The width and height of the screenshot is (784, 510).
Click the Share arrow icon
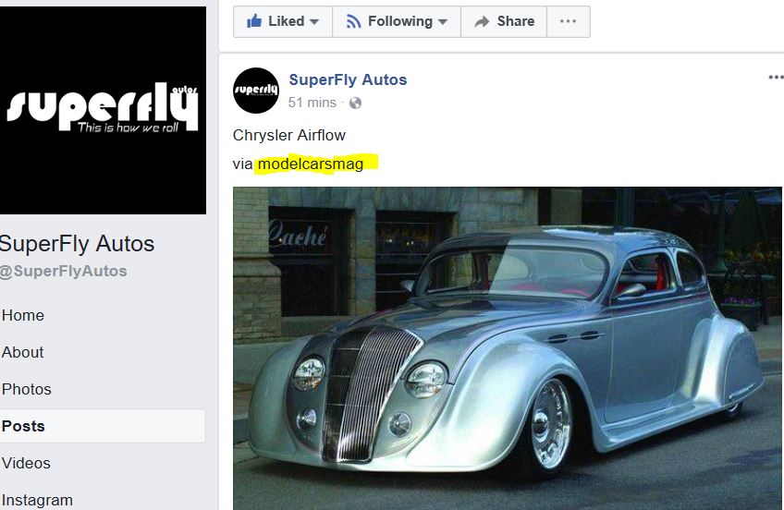[x=482, y=21]
